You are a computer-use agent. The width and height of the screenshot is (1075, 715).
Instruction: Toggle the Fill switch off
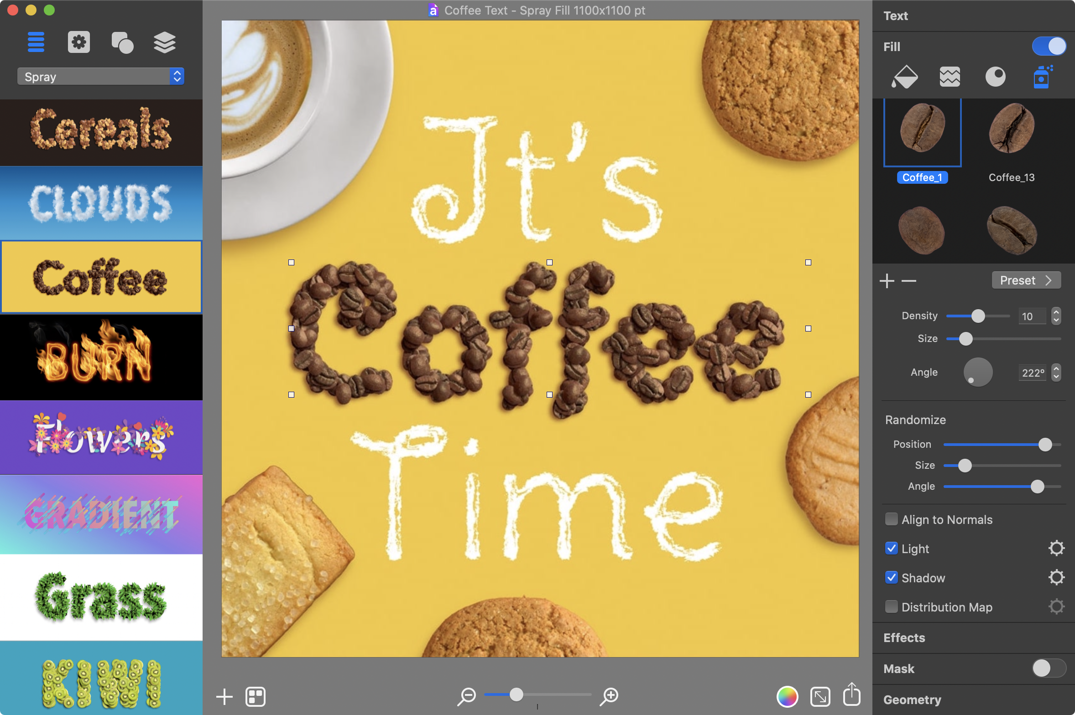(1049, 46)
